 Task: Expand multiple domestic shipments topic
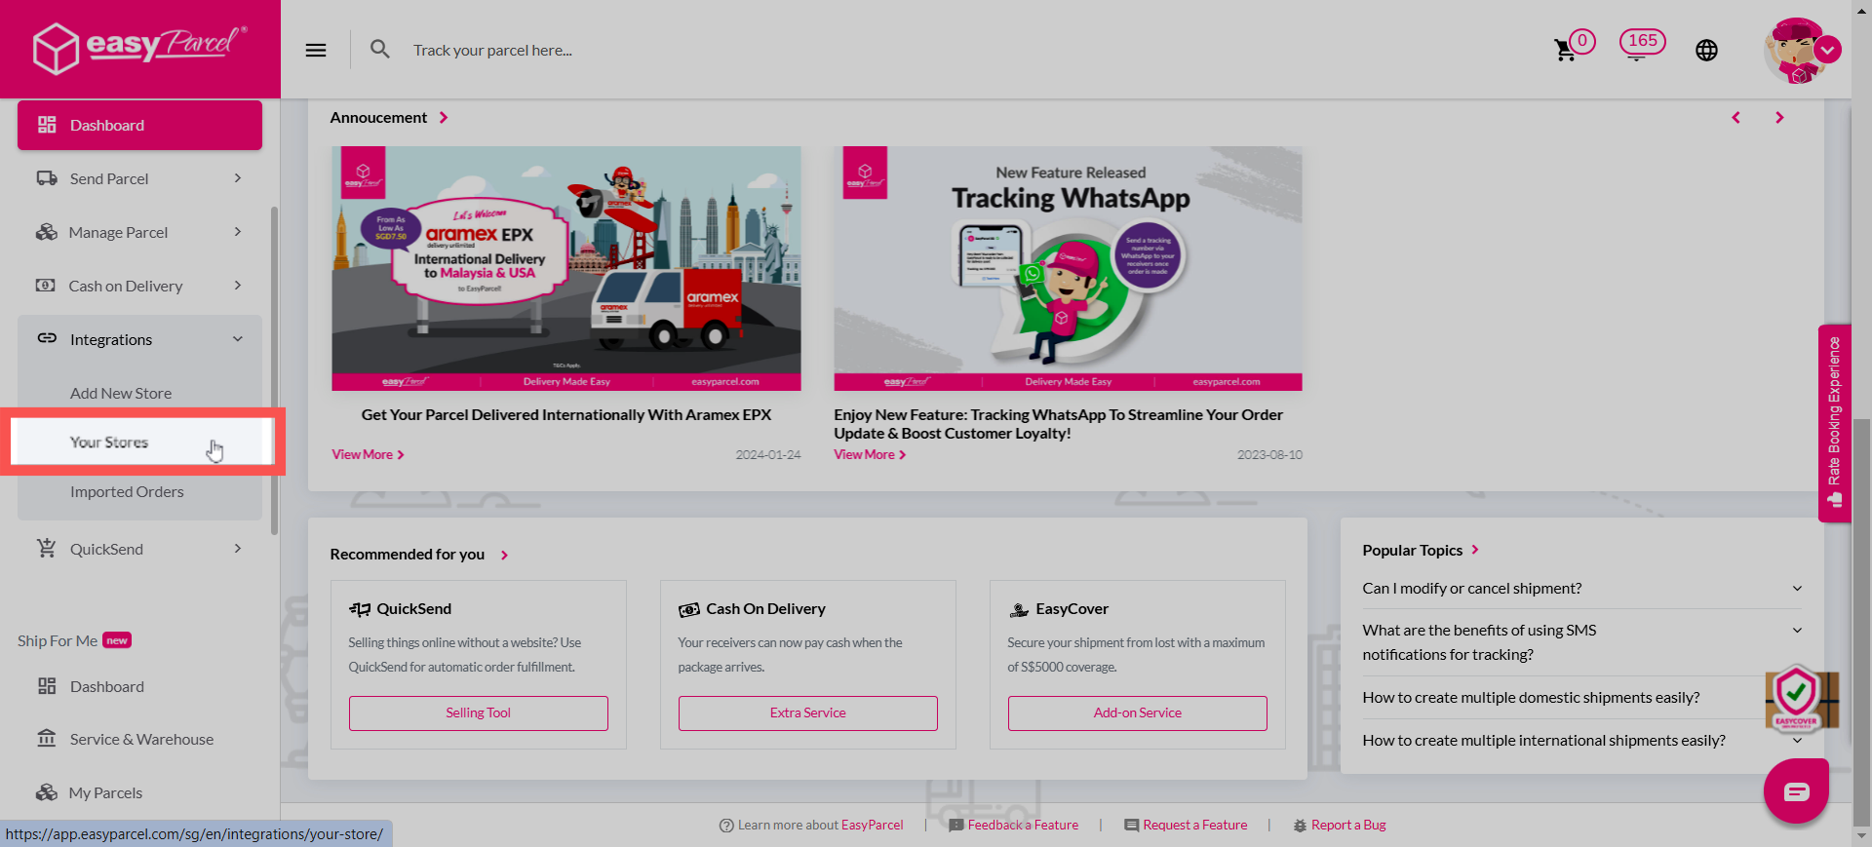(1582, 697)
